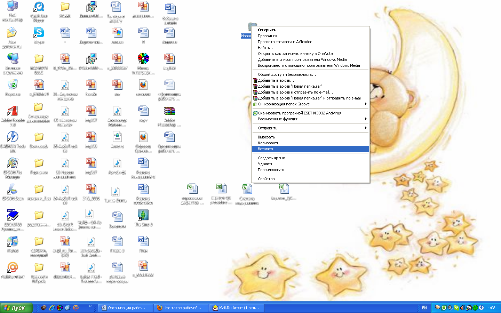Select the Корзина recycle bin icon
501x313 pixels.
[13, 88]
